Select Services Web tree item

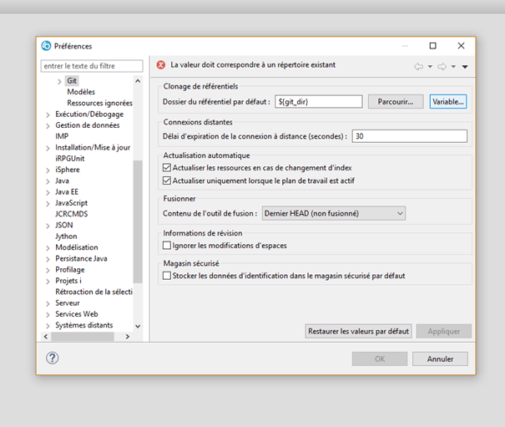tap(76, 314)
